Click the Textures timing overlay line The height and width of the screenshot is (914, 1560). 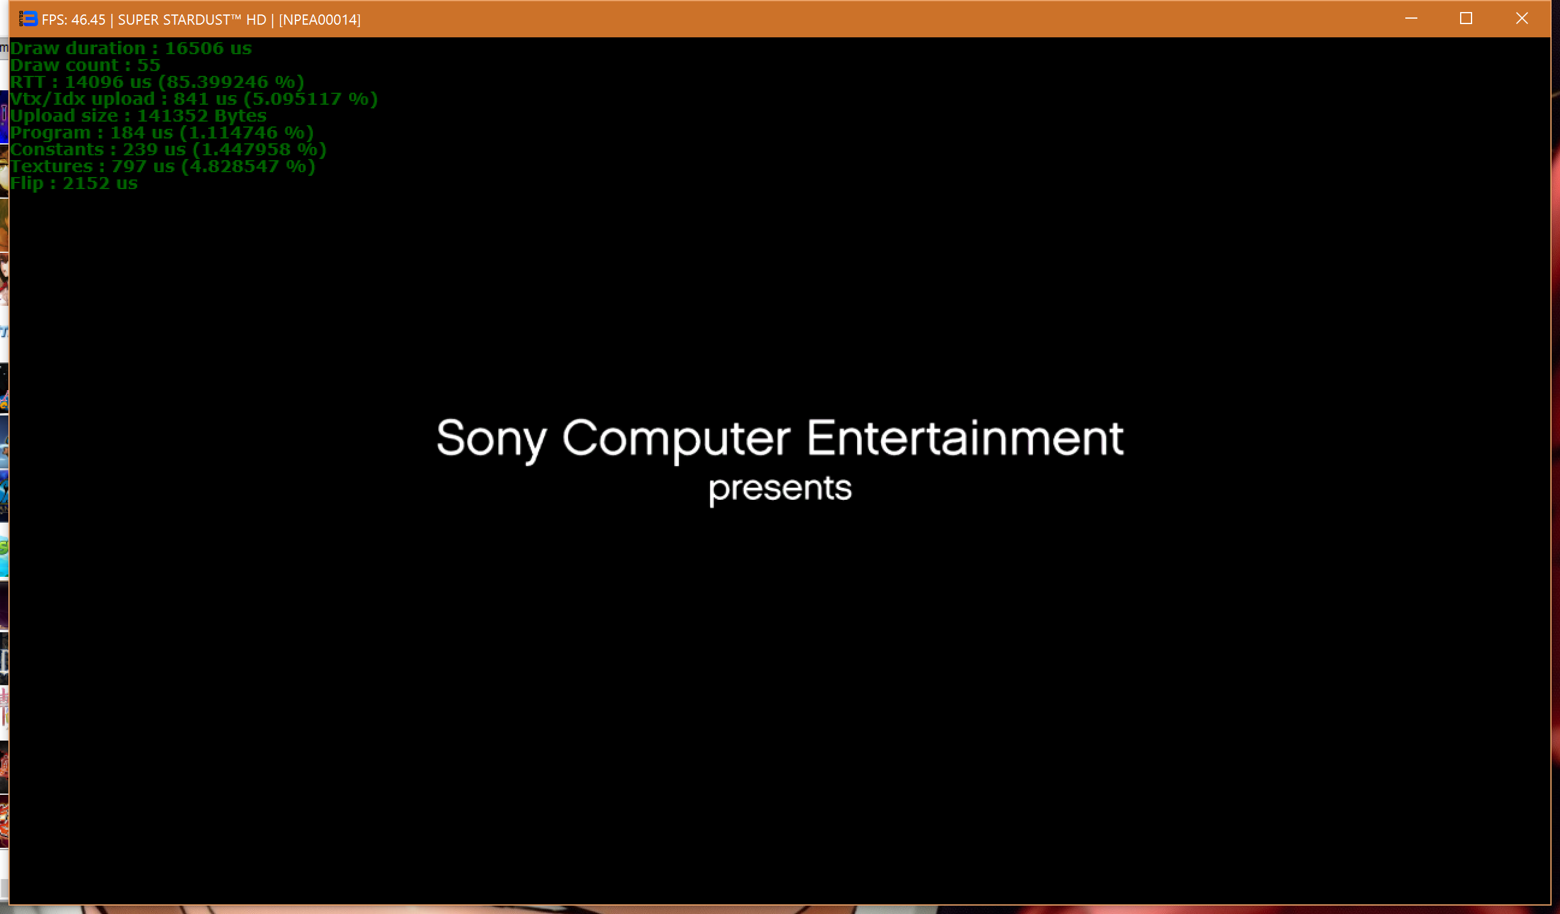pos(162,166)
